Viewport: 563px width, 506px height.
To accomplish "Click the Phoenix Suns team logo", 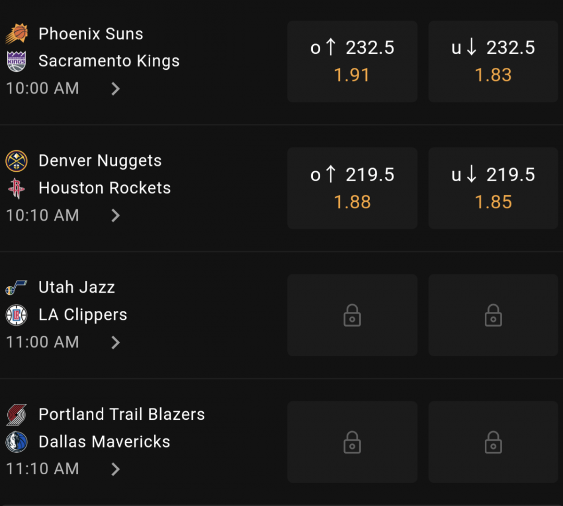I will coord(17,33).
